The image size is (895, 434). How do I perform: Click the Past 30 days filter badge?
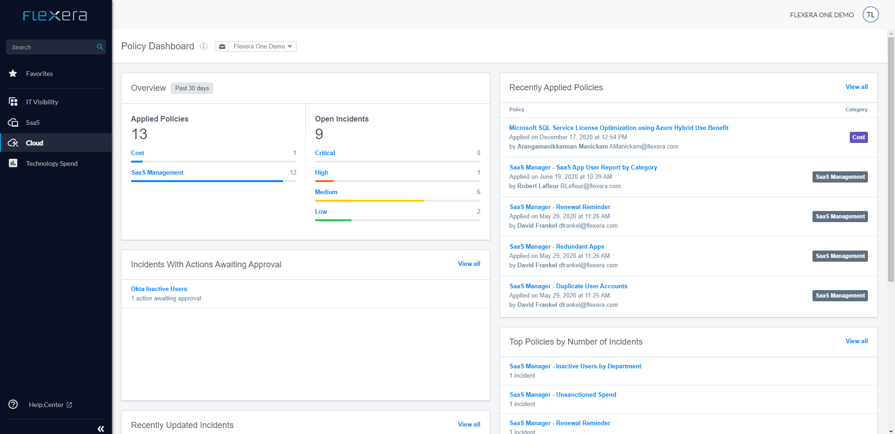click(192, 88)
